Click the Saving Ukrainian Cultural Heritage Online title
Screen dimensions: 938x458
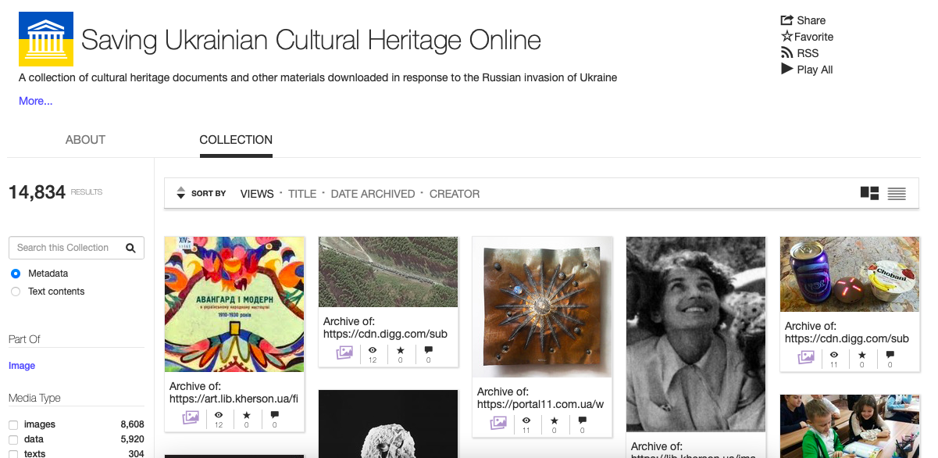point(311,40)
